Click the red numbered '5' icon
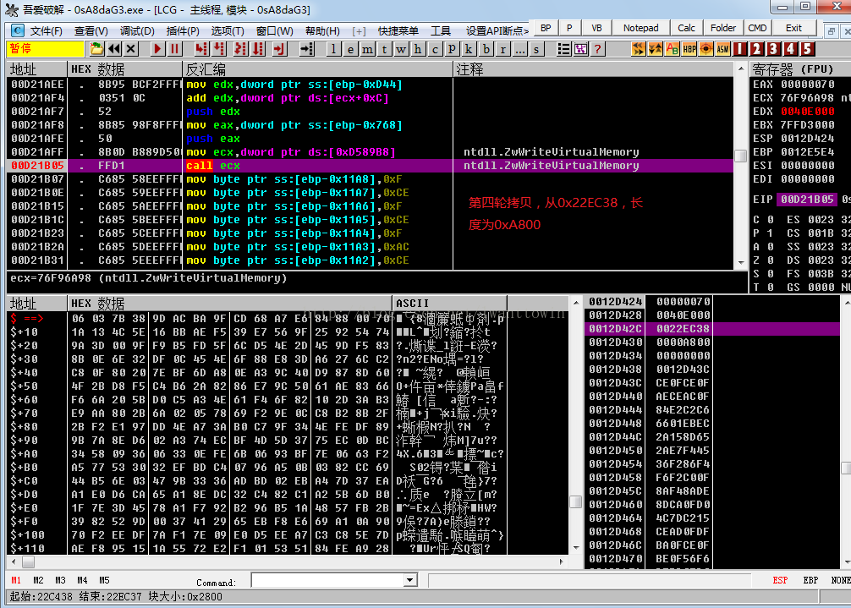The height and width of the screenshot is (608, 851). 808,49
